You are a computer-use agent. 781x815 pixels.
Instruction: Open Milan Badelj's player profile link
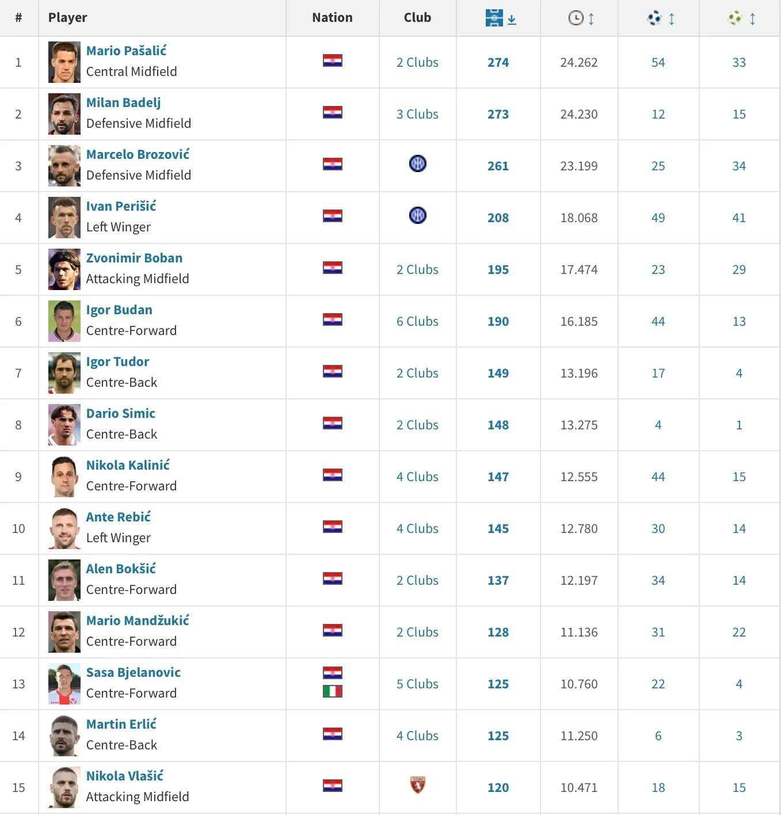click(x=122, y=102)
